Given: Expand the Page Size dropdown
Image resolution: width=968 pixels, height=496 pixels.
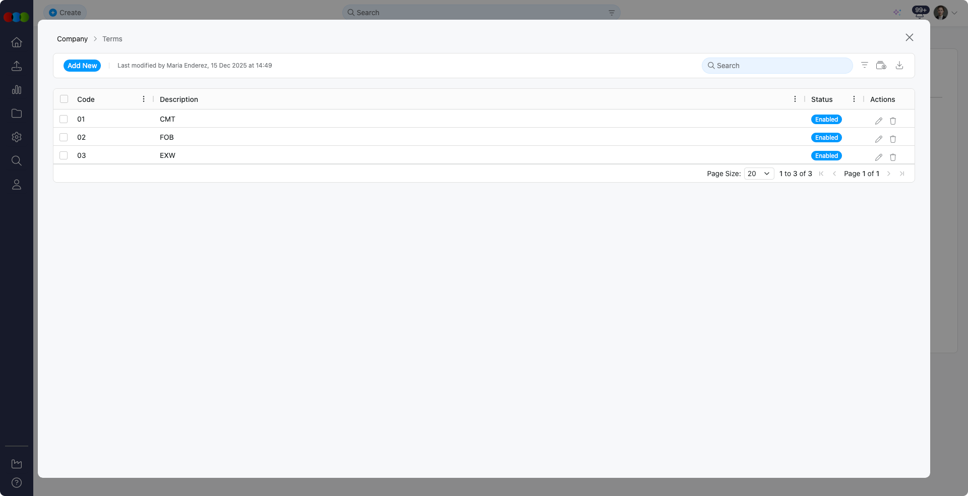Looking at the screenshot, I should coord(759,174).
